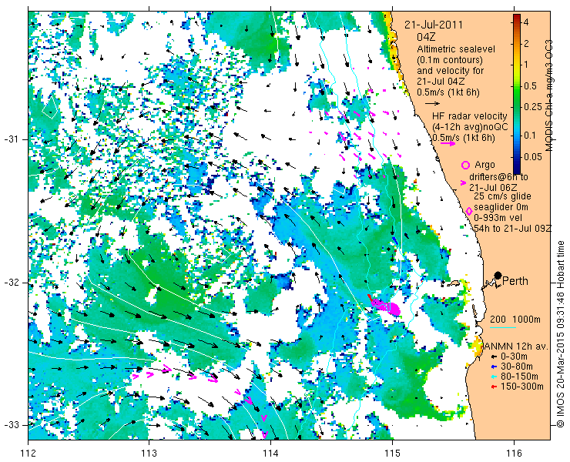Click the 'HF radar velocity' legend text
This screenshot has height=462, width=570.
click(x=470, y=116)
